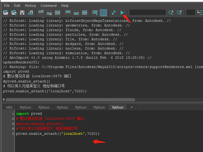This screenshot has height=152, width=203.
Task: Click 'updateRendererUI;' in the history output
Action: [x=21, y=62]
